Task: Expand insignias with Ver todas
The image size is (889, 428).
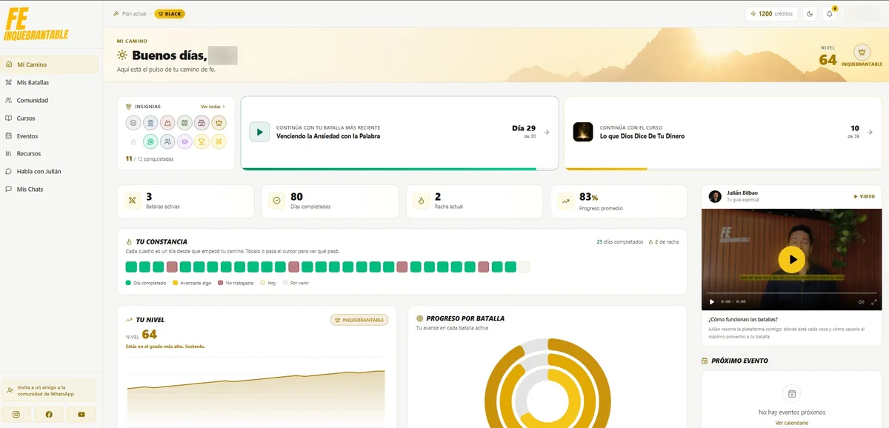Action: click(x=213, y=107)
